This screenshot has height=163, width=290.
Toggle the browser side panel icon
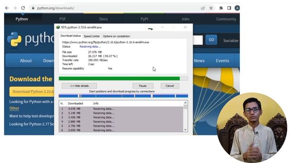pos(229,8)
